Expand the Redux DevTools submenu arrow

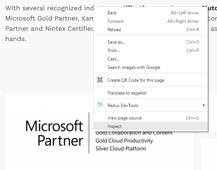tap(204, 105)
